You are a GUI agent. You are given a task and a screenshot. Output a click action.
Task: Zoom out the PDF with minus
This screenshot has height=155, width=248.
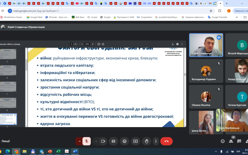point(82,44)
